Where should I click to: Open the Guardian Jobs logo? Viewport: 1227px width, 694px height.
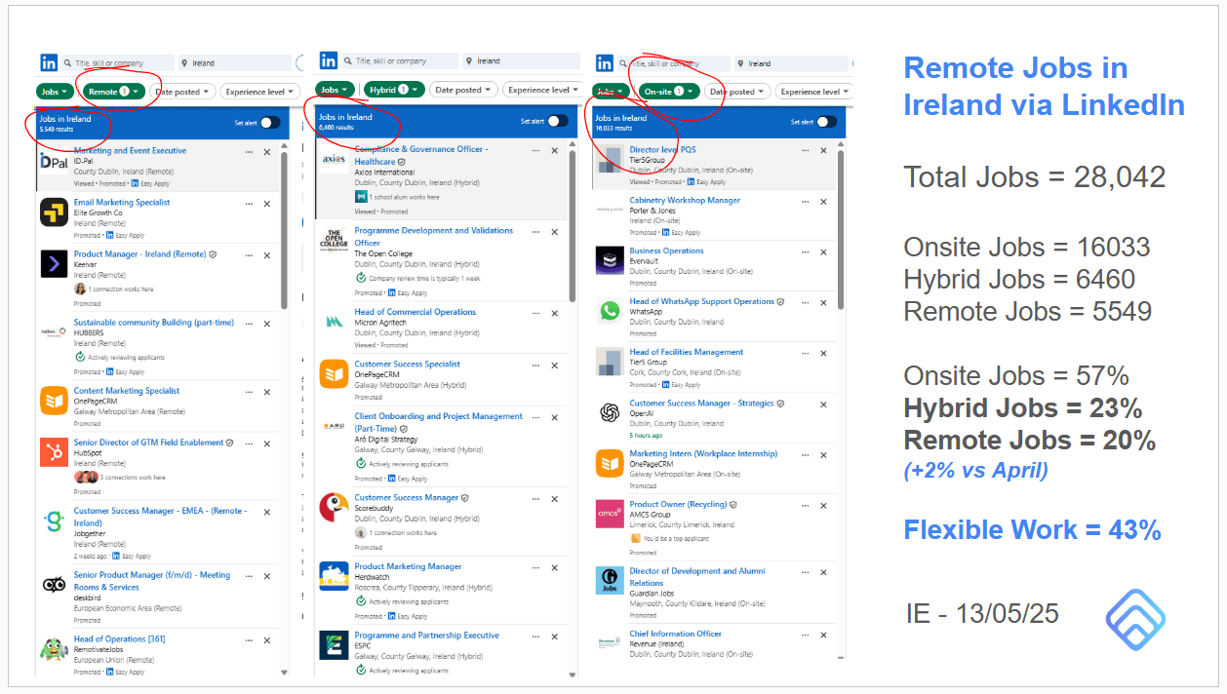coord(610,581)
